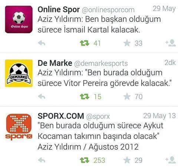This screenshot has height=168, width=178.
Task: Reply to the SPORX.COM tweet
Action: 42,160
